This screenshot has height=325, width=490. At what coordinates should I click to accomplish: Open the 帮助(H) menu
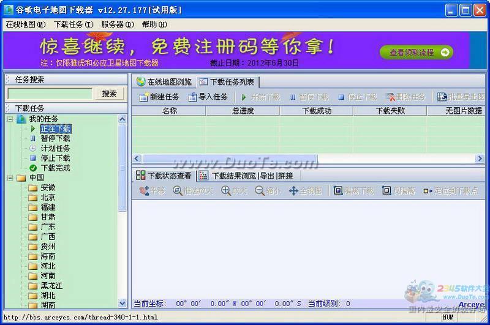point(154,24)
